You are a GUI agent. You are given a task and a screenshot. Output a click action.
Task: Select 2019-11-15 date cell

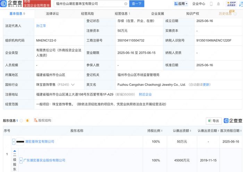(x=208, y=160)
